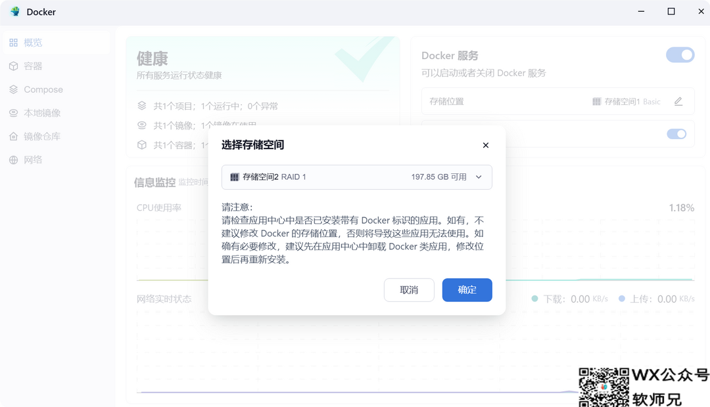Open the 概览 overview sidebar item
This screenshot has height=407, width=710.
pos(56,43)
